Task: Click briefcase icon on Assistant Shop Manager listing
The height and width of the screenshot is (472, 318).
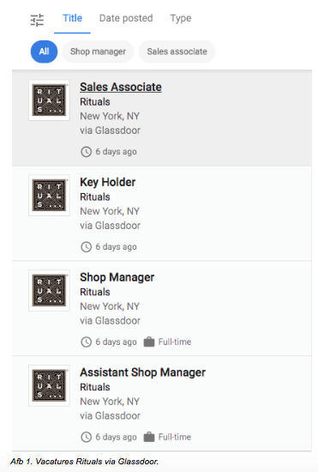Action: coord(149,437)
